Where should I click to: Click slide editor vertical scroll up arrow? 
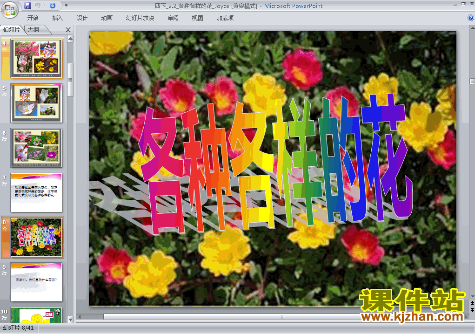(x=472, y=28)
